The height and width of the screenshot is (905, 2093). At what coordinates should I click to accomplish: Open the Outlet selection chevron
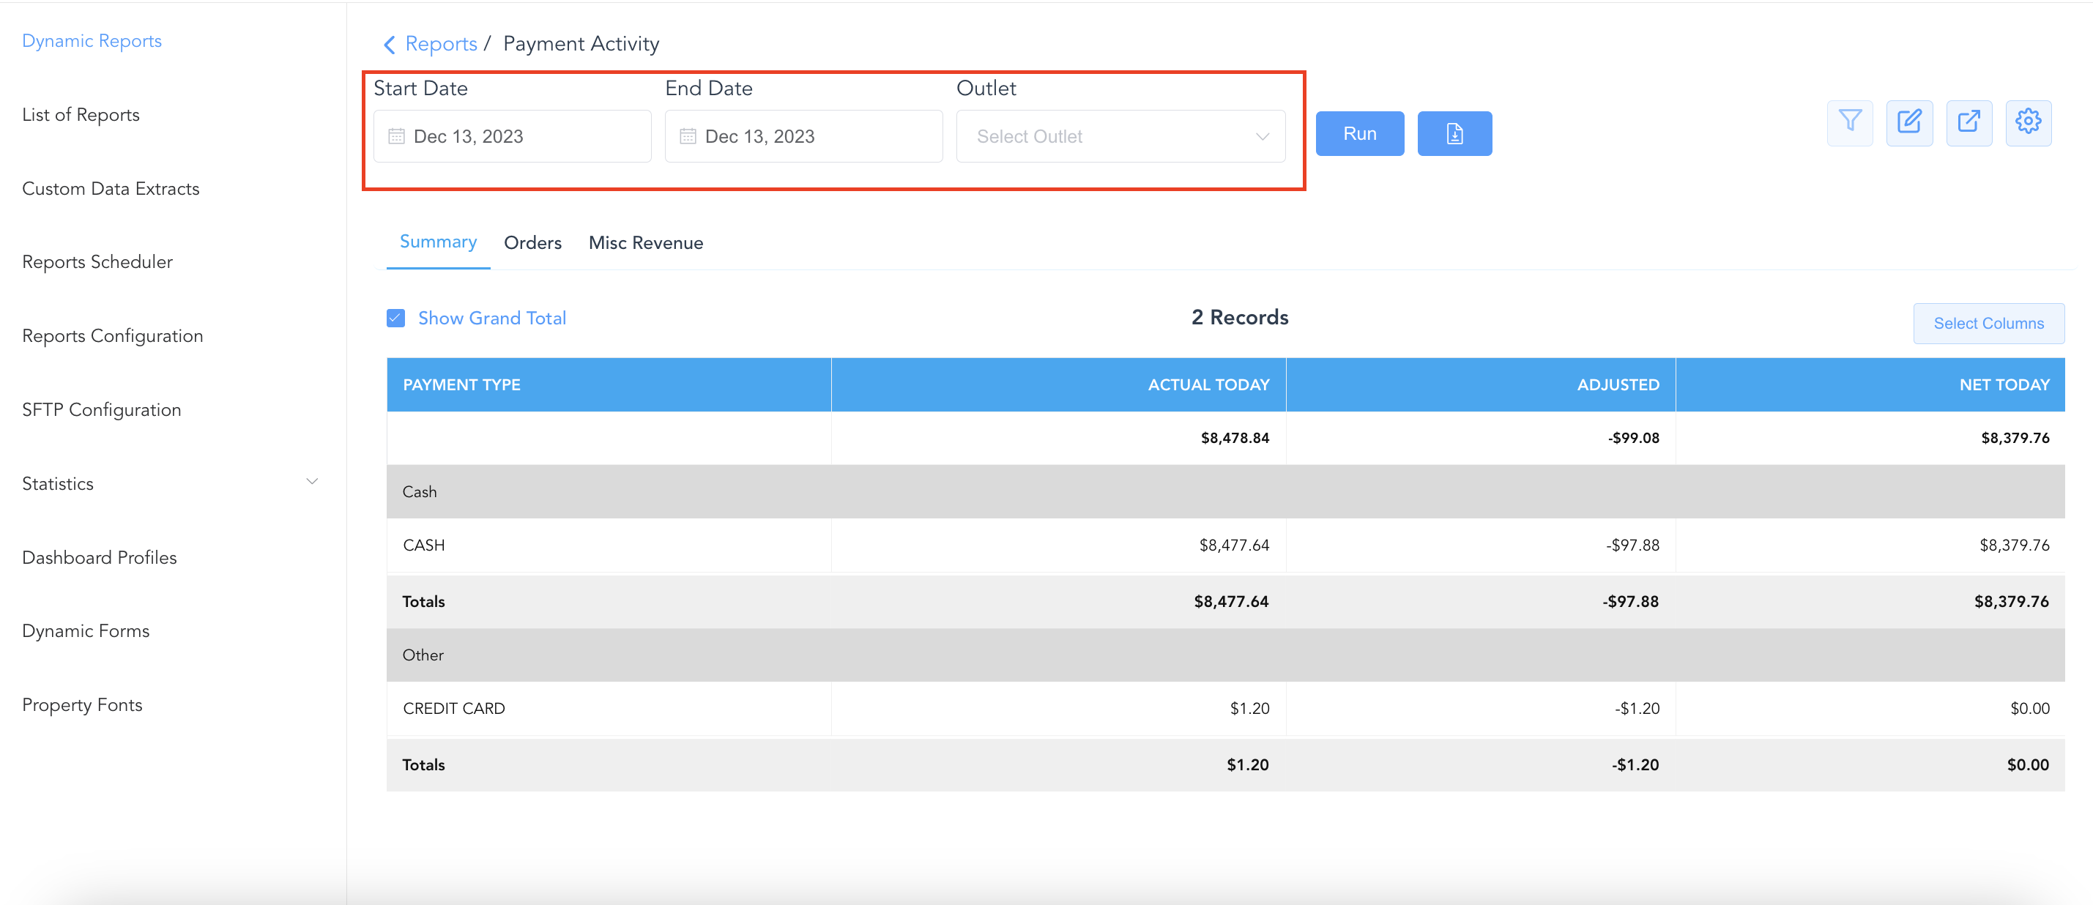pyautogui.click(x=1262, y=135)
